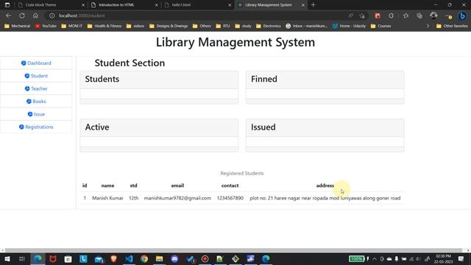This screenshot has height=265, width=471.
Task: Open the browser profile avatar
Action: [433, 15]
